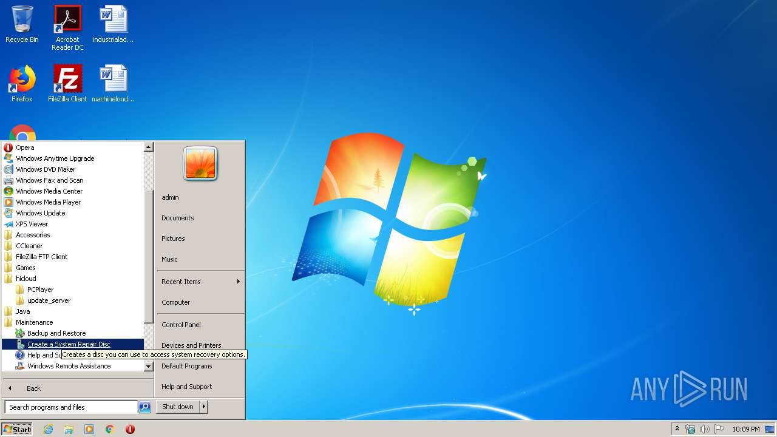This screenshot has width=777, height=437.
Task: Click the Windows Media Center icon
Action: (x=8, y=191)
